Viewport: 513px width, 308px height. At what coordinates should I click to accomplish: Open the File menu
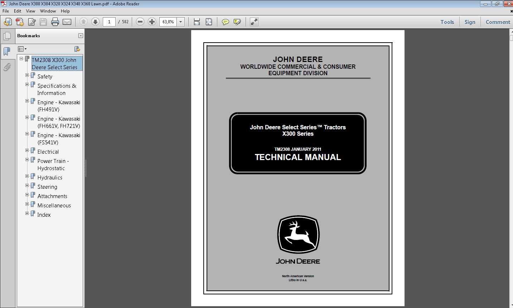click(x=6, y=11)
